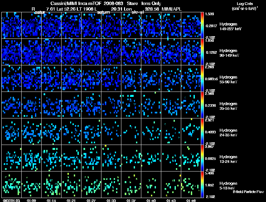The image size is (266, 202).
Task: Click the 'Hydrogen 55-90 keV' row label
Action: click(x=228, y=80)
